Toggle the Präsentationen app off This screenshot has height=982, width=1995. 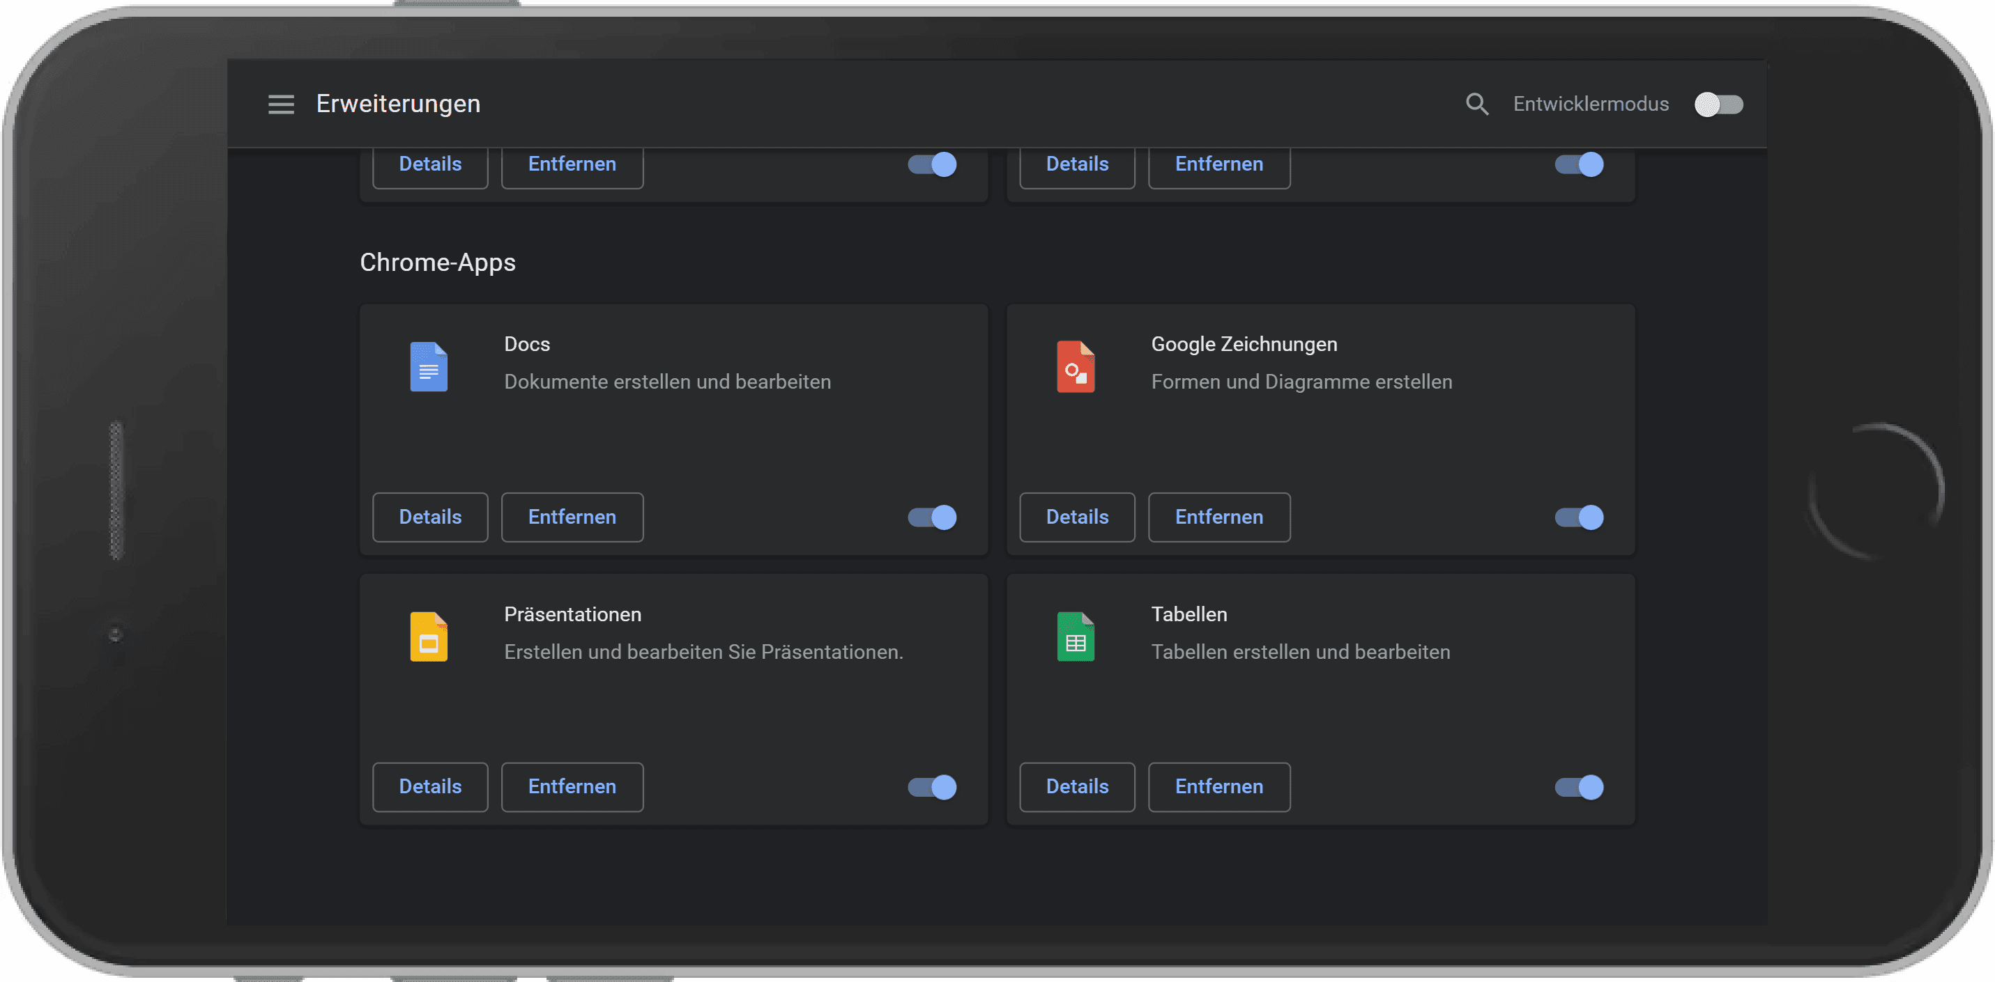point(931,787)
